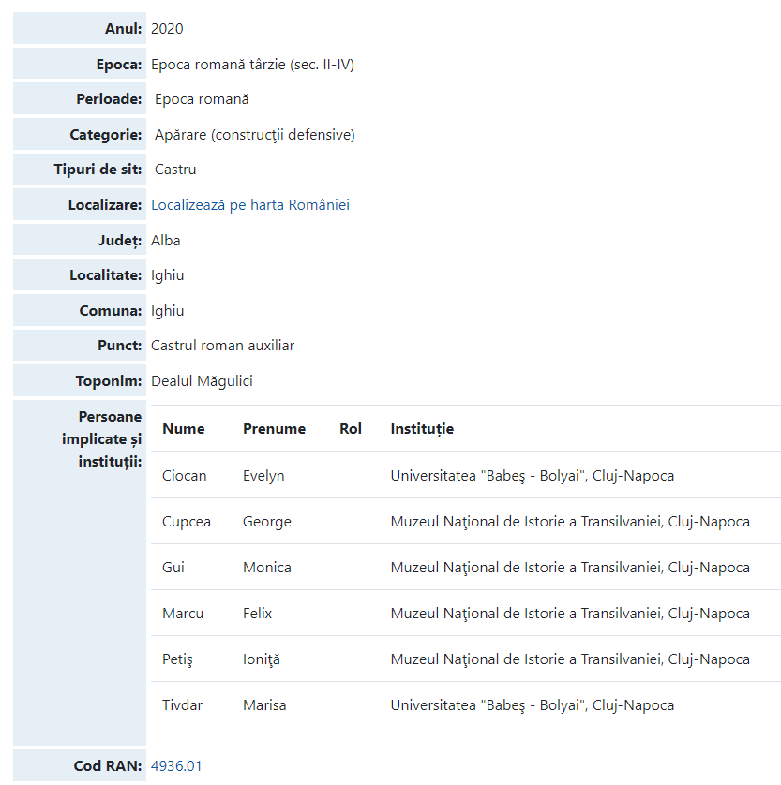
Task: Click the Rol column header
Action: tap(351, 429)
